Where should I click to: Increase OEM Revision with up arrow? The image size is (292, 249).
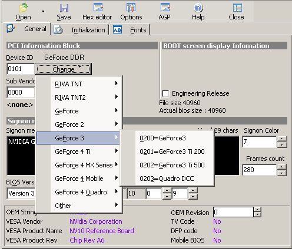pos(257,209)
